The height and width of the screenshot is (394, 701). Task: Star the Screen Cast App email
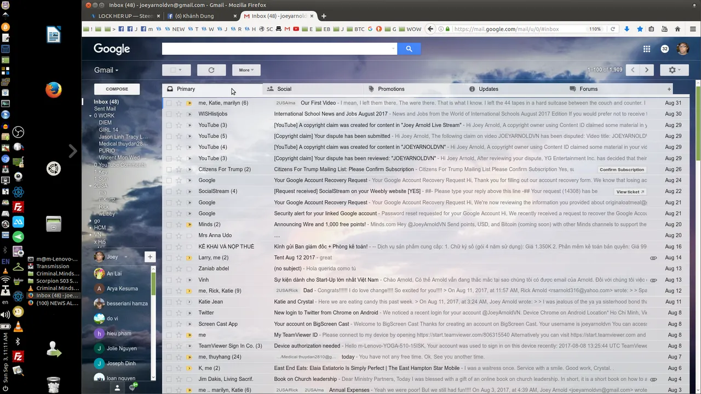click(179, 324)
